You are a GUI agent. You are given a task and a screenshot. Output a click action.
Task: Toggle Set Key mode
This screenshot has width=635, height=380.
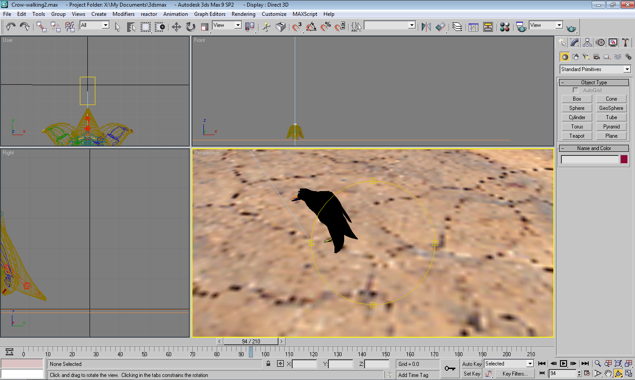point(472,374)
